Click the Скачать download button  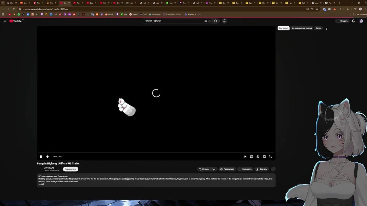point(261,169)
